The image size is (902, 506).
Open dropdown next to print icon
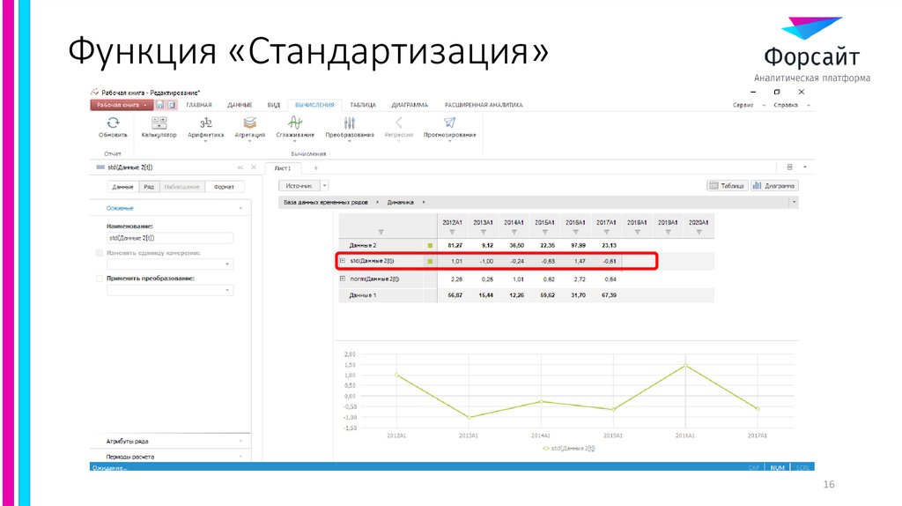pos(805,167)
